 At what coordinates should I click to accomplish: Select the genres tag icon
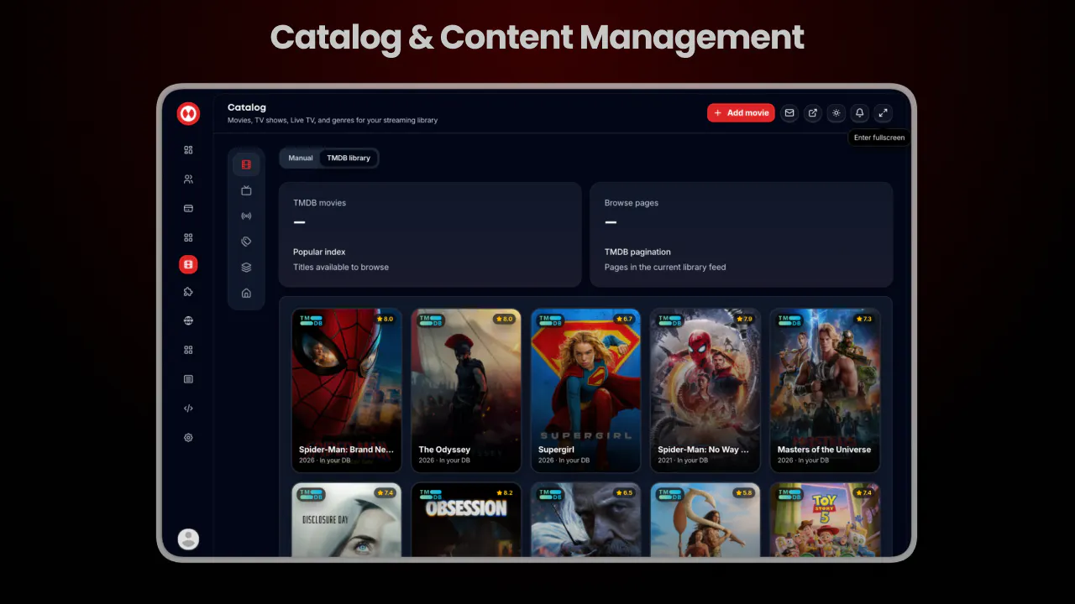tap(246, 242)
